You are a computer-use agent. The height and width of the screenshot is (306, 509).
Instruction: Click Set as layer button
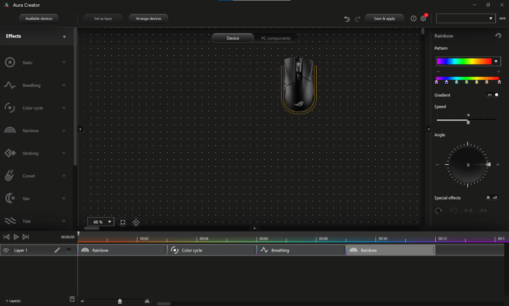103,18
